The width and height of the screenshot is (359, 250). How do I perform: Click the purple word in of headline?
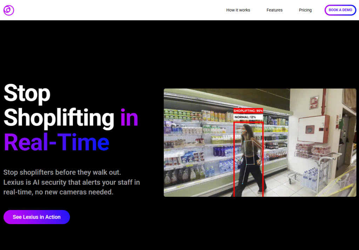129,117
